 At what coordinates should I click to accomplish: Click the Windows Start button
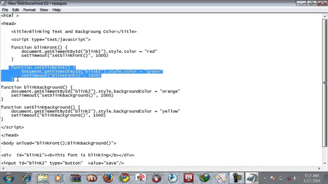[9, 178]
